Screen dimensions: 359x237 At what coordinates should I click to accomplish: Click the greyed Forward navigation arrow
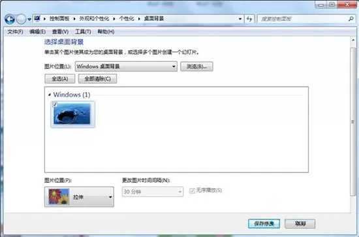click(x=21, y=19)
